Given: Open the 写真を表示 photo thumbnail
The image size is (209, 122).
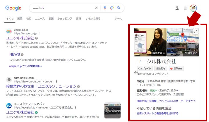Looking at the screenshot, I should (x=150, y=42).
